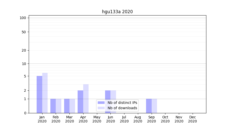The image size is (229, 127).
Task: Select the April distinct IPs bar
Action: point(80,102)
